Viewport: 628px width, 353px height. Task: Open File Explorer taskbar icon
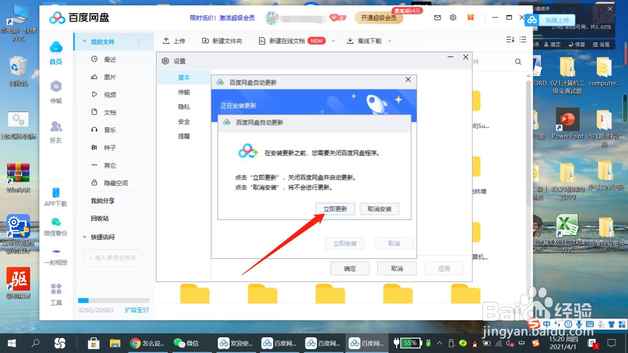[x=115, y=343]
